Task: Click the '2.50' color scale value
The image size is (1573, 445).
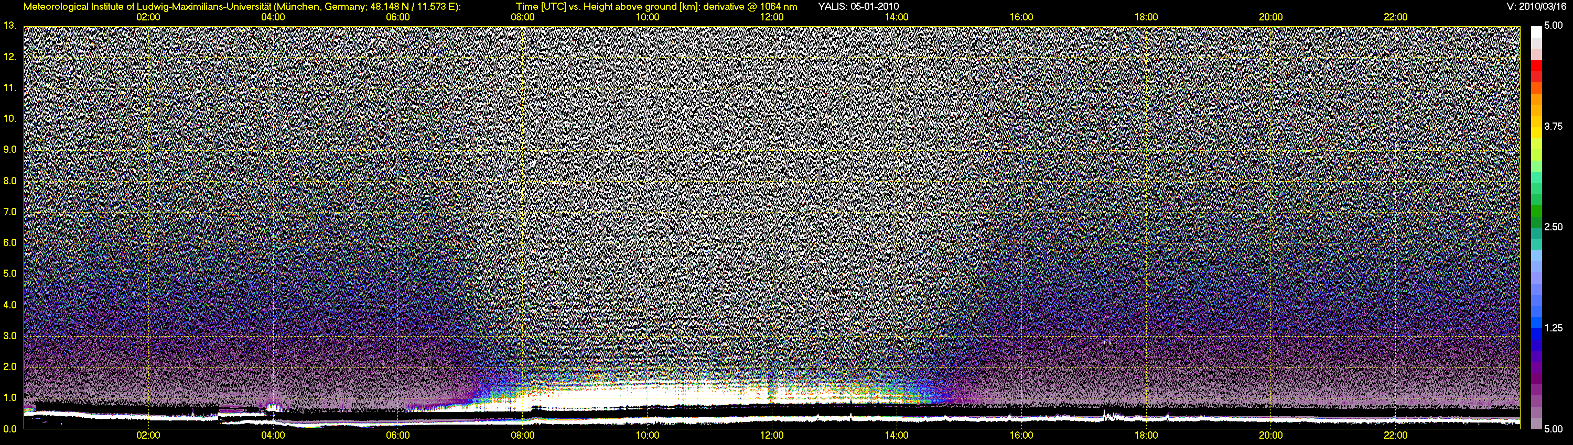Action: click(1554, 227)
